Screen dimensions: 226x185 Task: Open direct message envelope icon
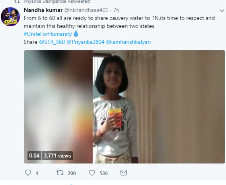(x=123, y=173)
